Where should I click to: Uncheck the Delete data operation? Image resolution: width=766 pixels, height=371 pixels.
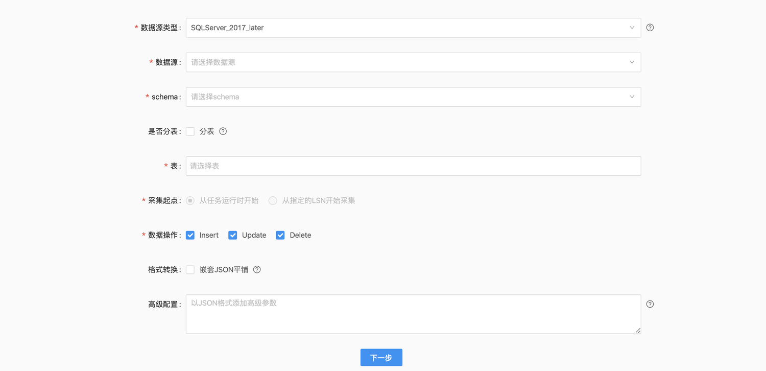coord(280,235)
